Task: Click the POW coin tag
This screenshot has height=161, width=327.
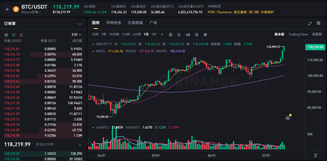Action: click(x=211, y=12)
